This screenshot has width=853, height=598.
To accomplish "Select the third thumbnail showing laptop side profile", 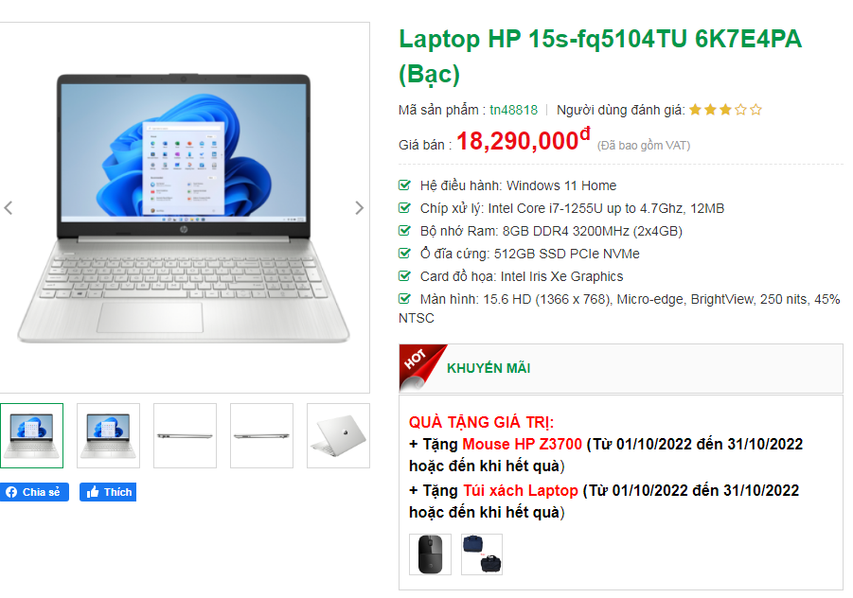I will click(185, 435).
